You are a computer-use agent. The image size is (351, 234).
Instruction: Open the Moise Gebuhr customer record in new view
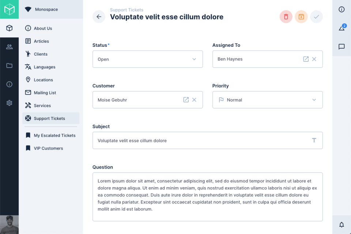pos(186,99)
